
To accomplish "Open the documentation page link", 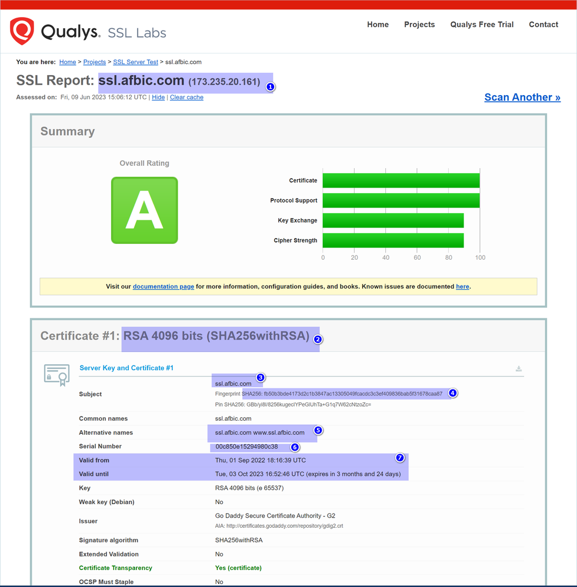I will (164, 286).
